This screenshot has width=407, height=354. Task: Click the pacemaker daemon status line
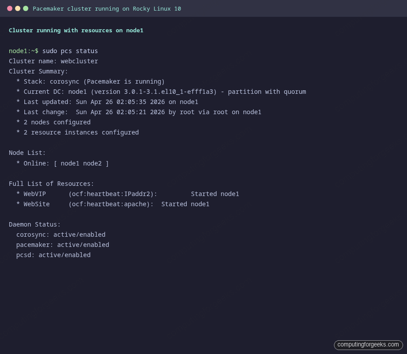coord(63,245)
